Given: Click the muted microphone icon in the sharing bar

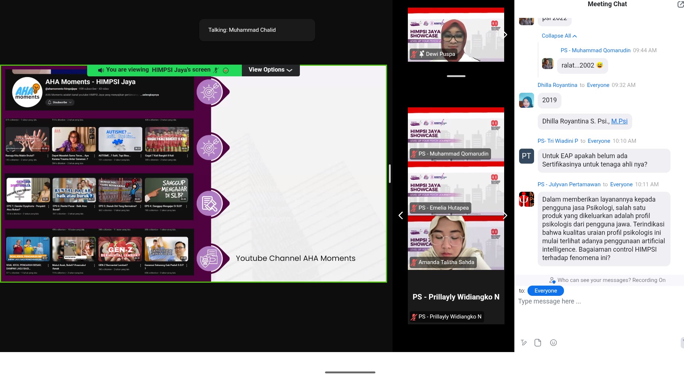Looking at the screenshot, I should click(216, 70).
